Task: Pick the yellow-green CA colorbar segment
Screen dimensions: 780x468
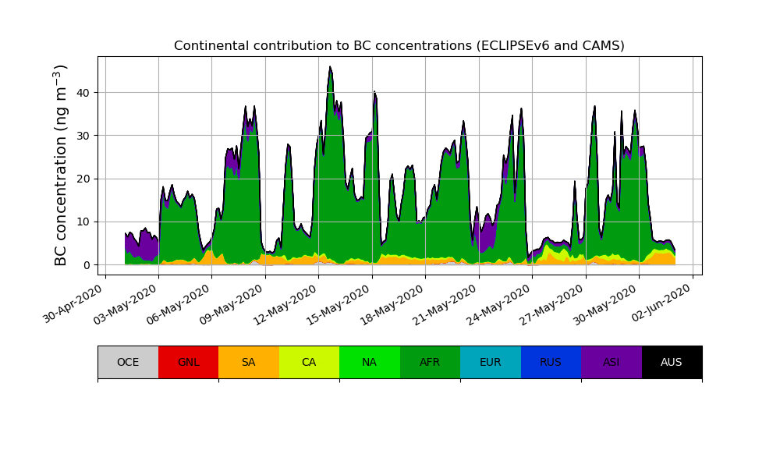Action: click(309, 362)
